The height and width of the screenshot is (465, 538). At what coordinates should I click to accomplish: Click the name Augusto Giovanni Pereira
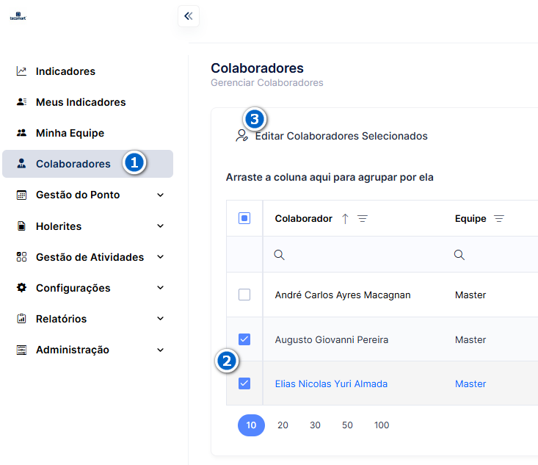332,339
